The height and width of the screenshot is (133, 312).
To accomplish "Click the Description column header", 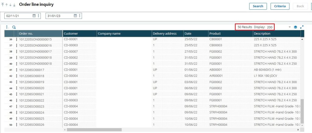I will coord(277,33).
